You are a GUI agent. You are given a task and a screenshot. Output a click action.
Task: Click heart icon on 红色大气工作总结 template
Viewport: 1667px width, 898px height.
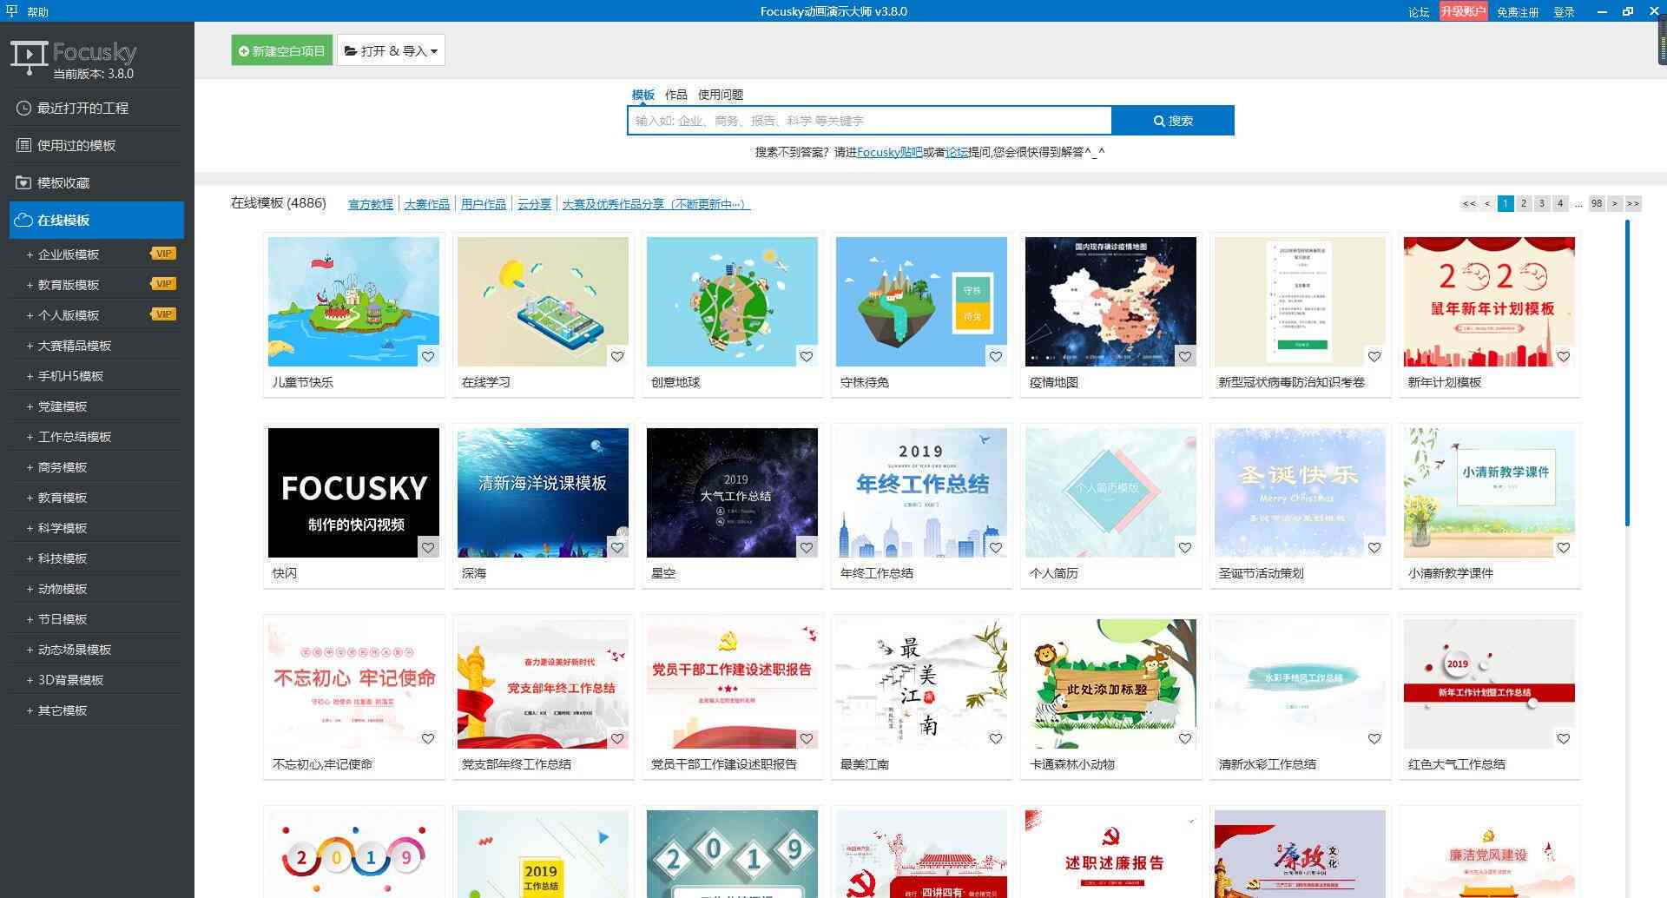1564,738
